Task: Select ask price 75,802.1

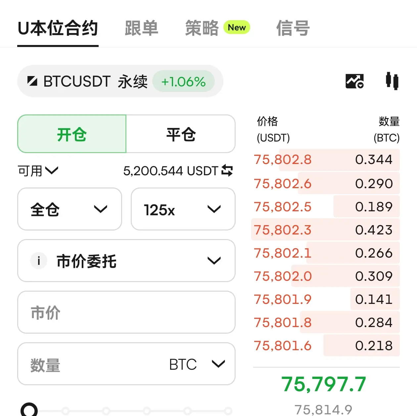Action: click(283, 253)
